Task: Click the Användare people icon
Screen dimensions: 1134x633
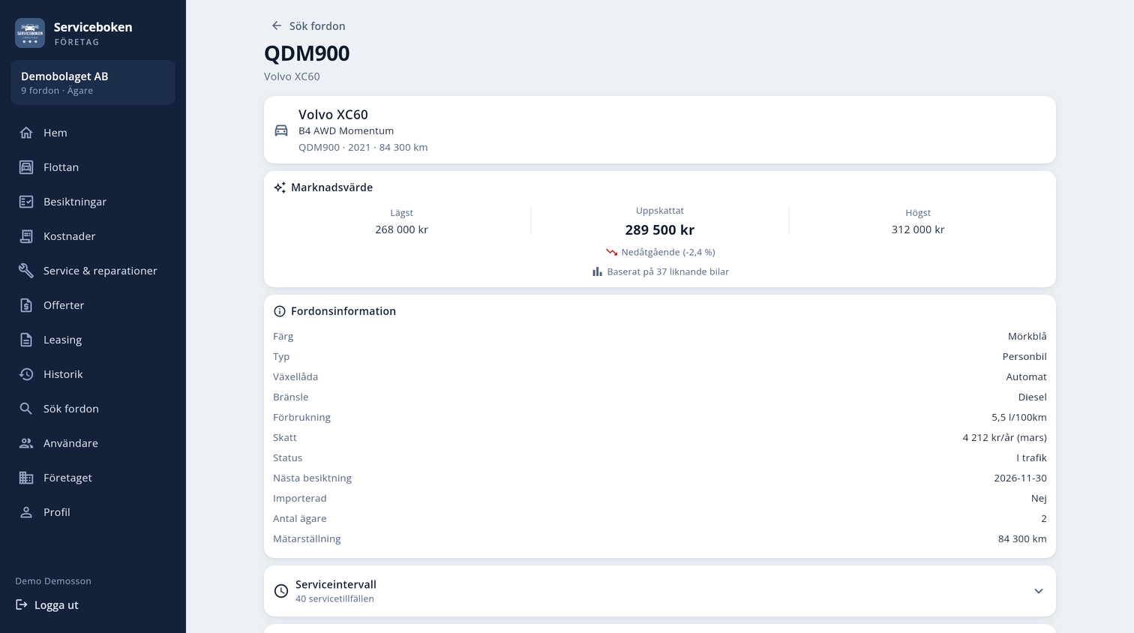Action: click(x=26, y=443)
